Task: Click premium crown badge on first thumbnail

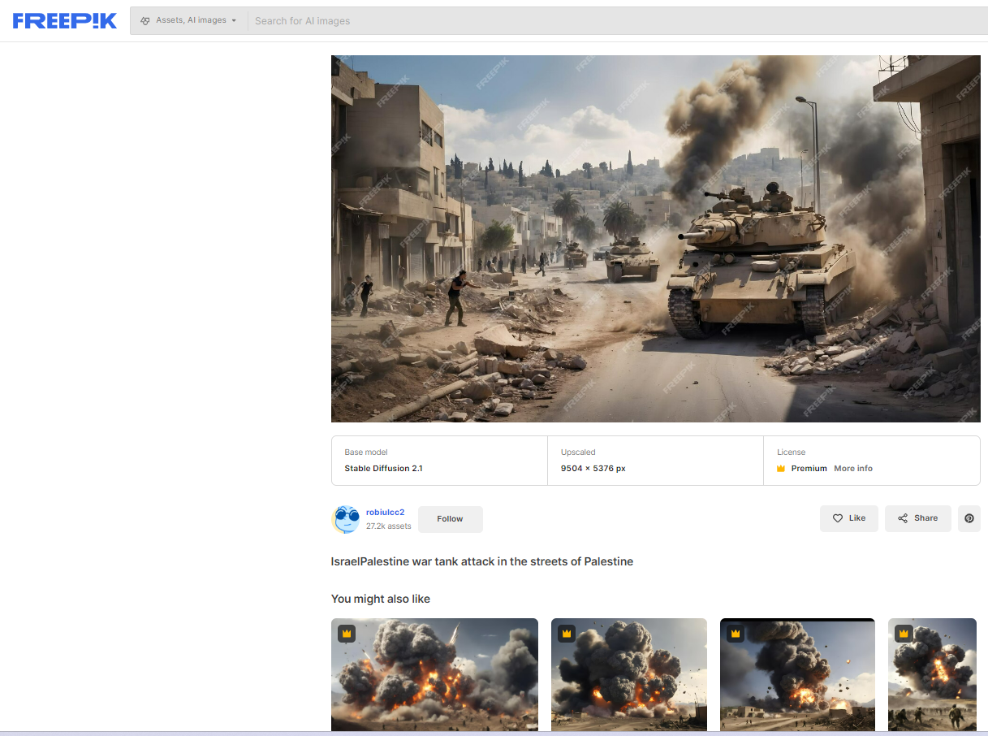Action: [x=347, y=634]
